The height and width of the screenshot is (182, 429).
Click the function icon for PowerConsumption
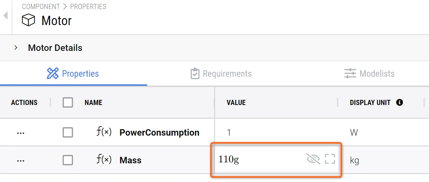click(x=104, y=132)
